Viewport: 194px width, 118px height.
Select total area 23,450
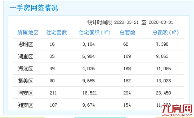point(164,93)
